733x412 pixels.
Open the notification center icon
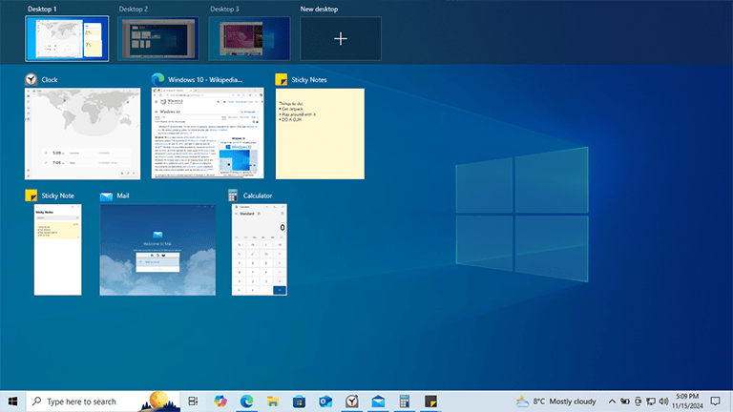click(x=714, y=402)
